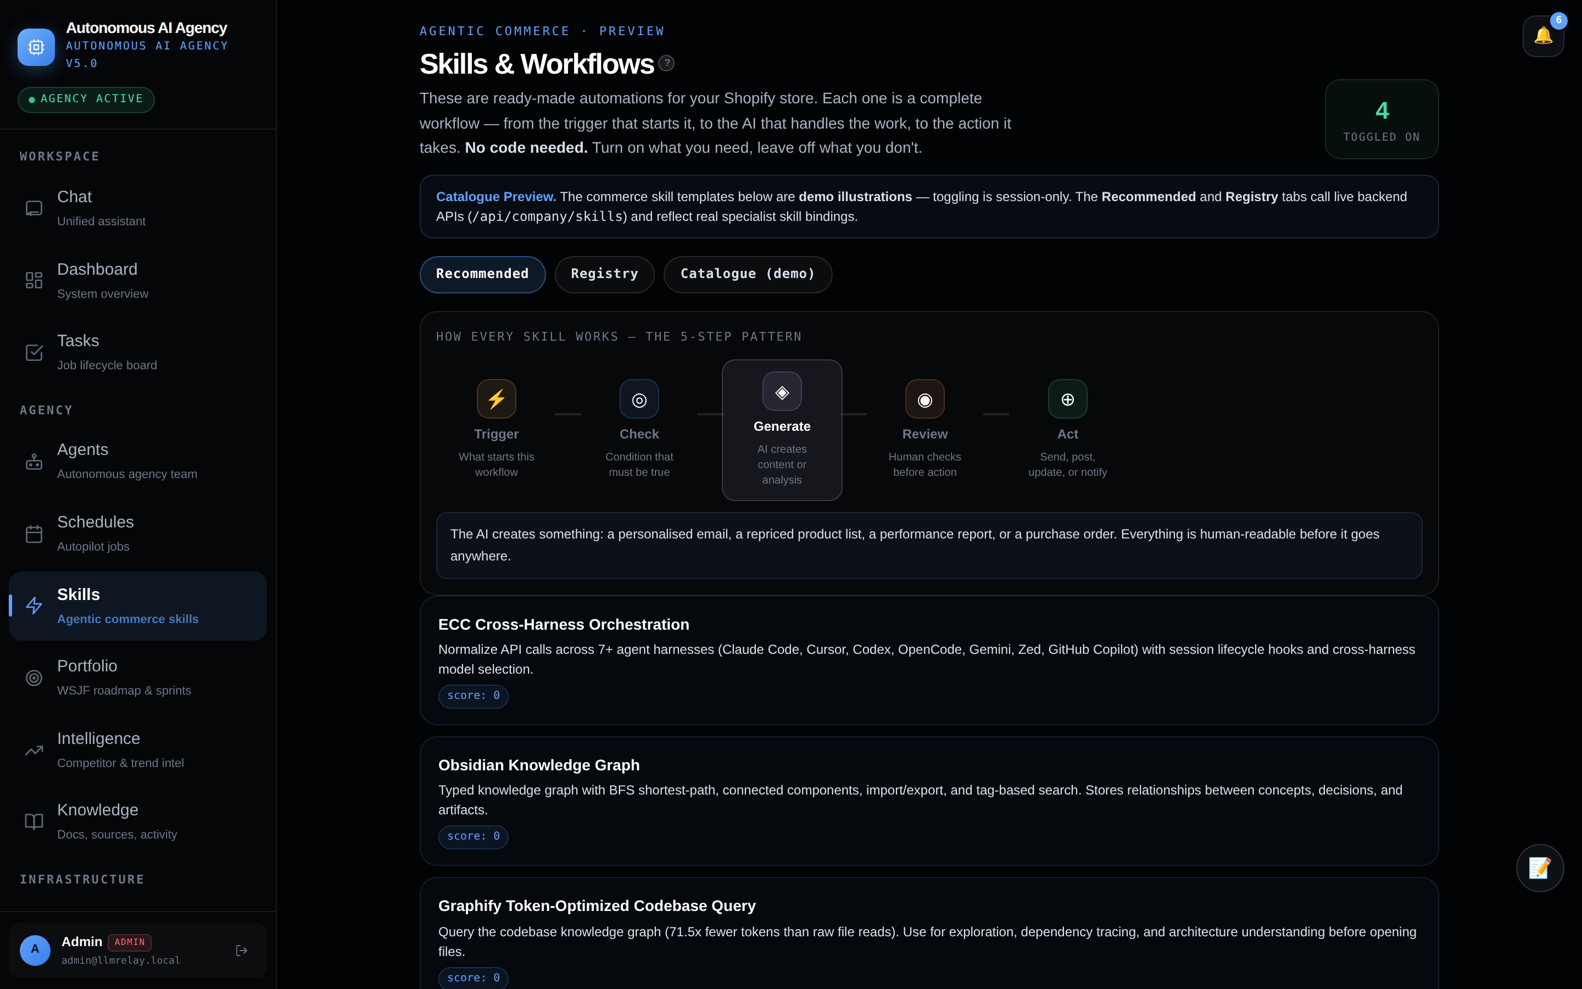
Task: Open the Graphify Token-Optimized Codebase Query card
Action: pos(928,934)
